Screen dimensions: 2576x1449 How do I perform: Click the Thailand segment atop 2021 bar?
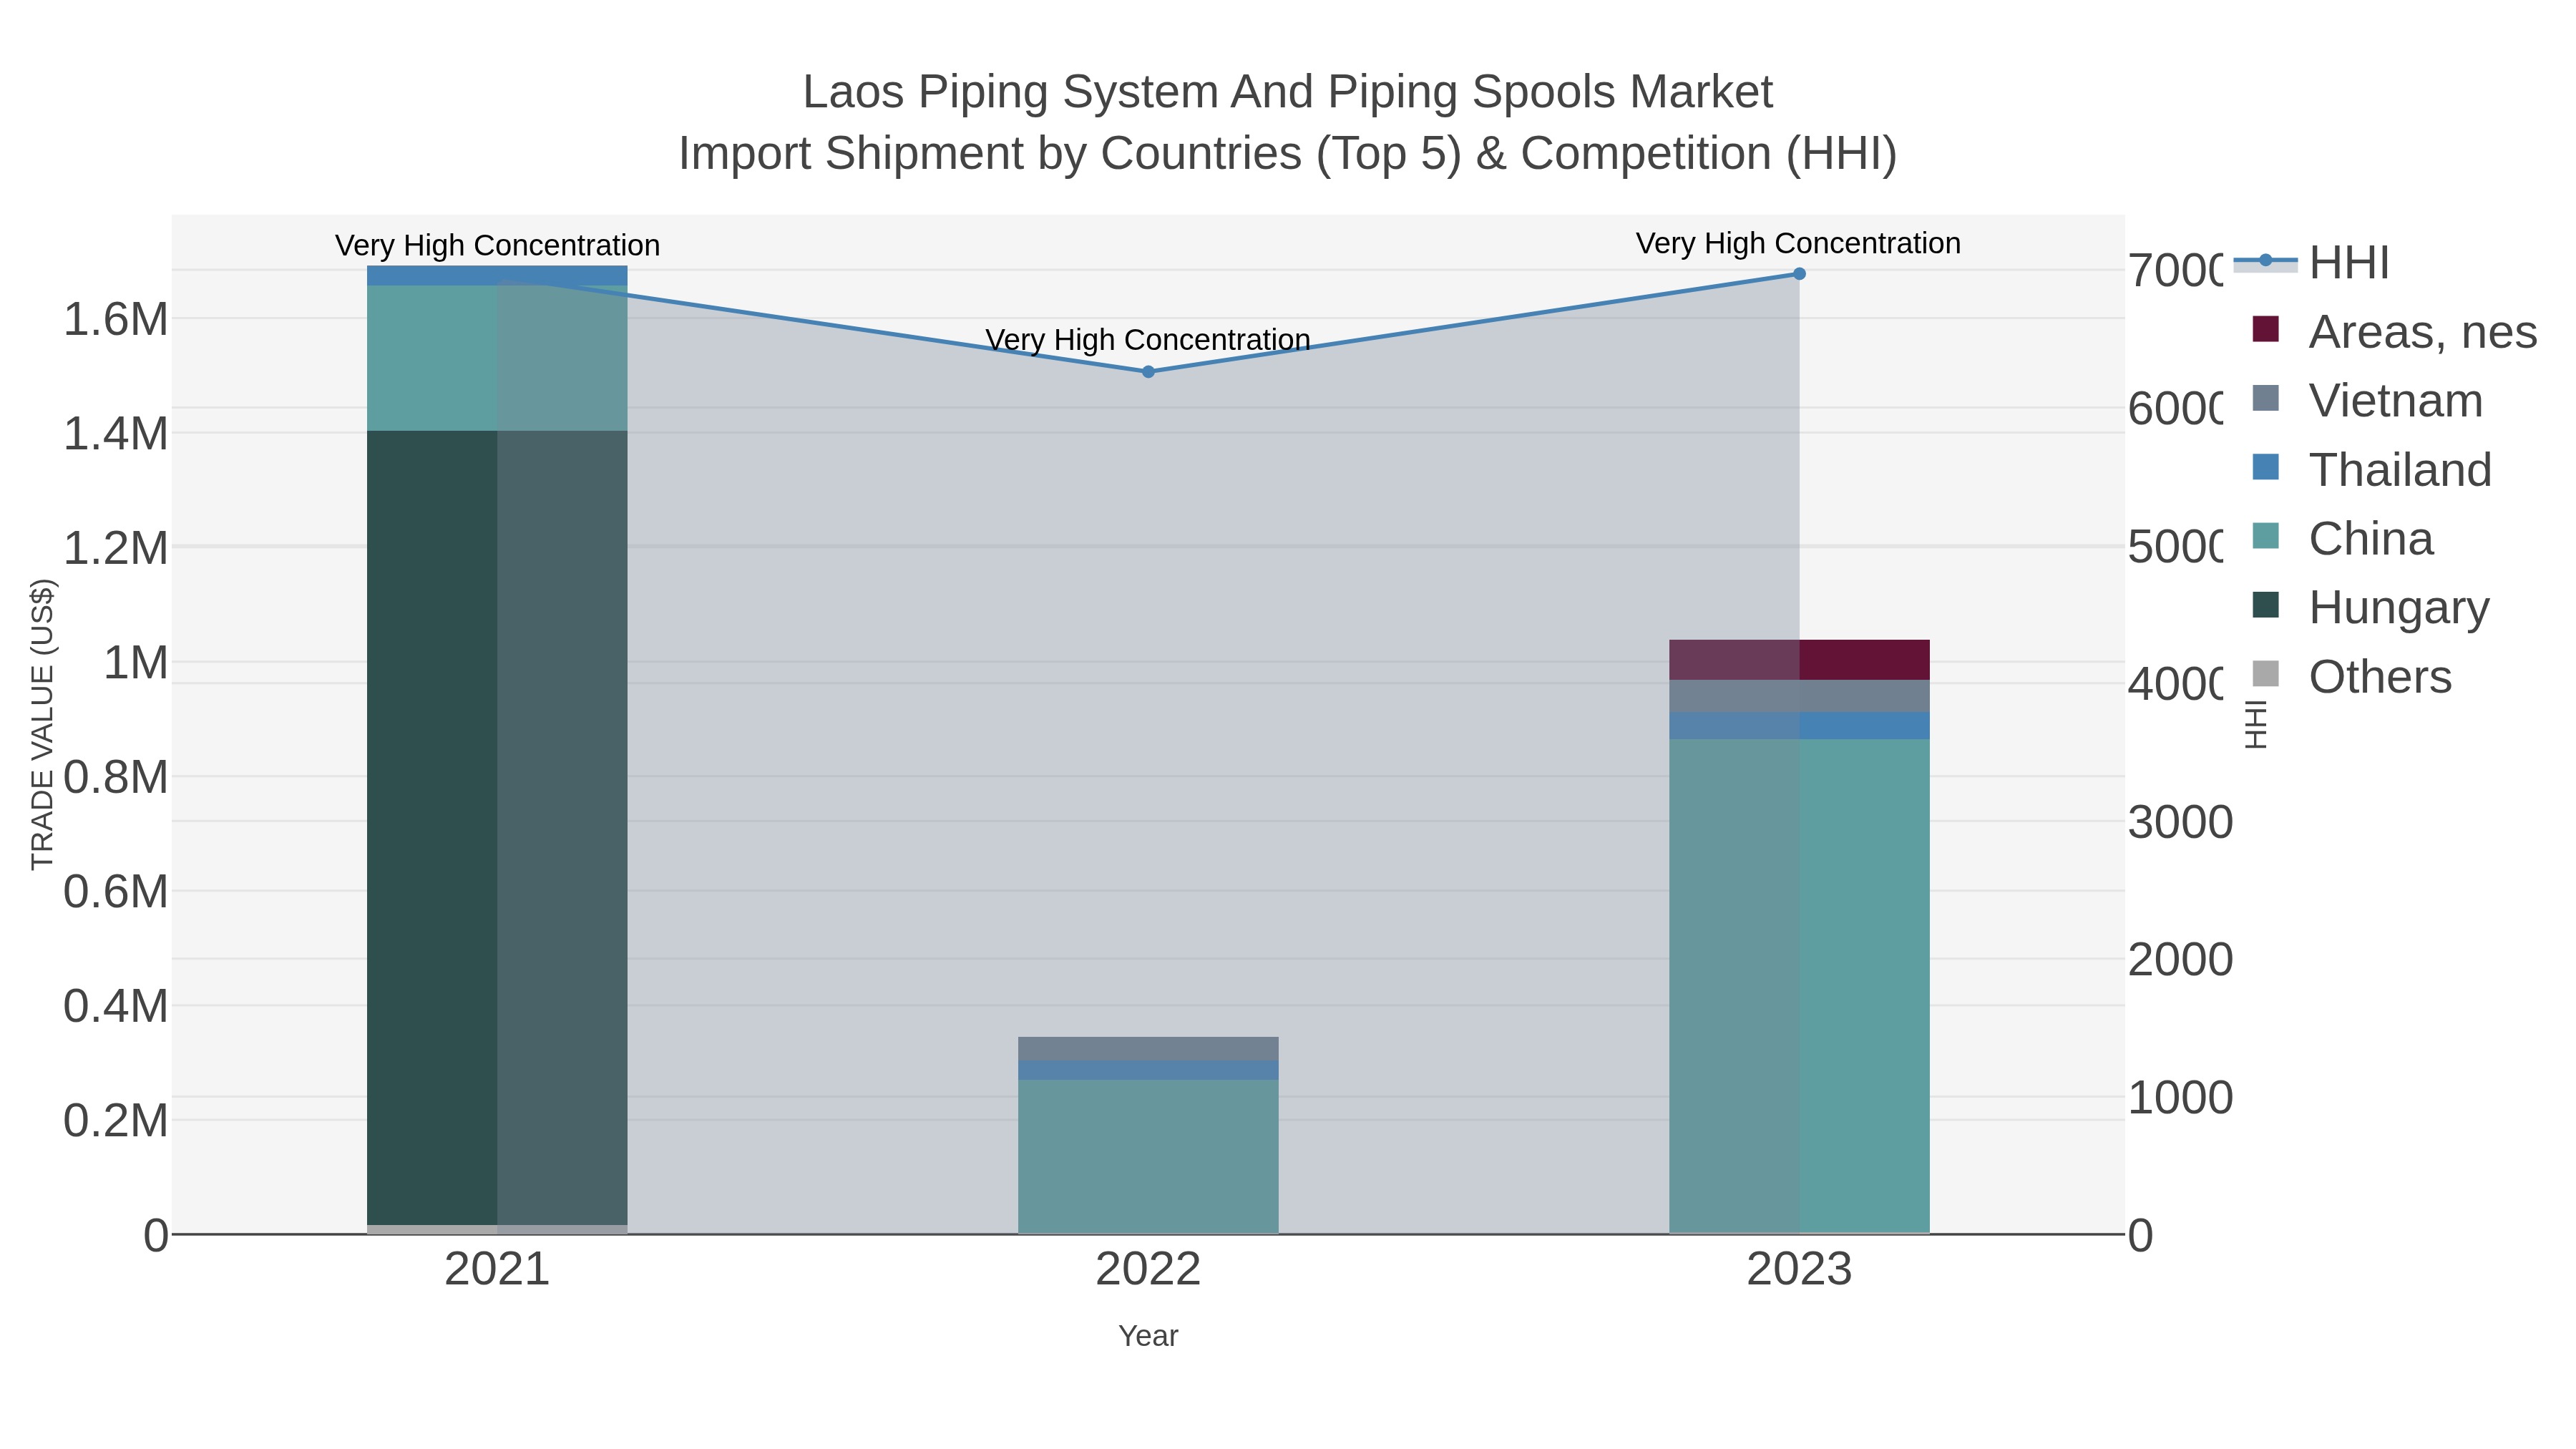(x=497, y=276)
